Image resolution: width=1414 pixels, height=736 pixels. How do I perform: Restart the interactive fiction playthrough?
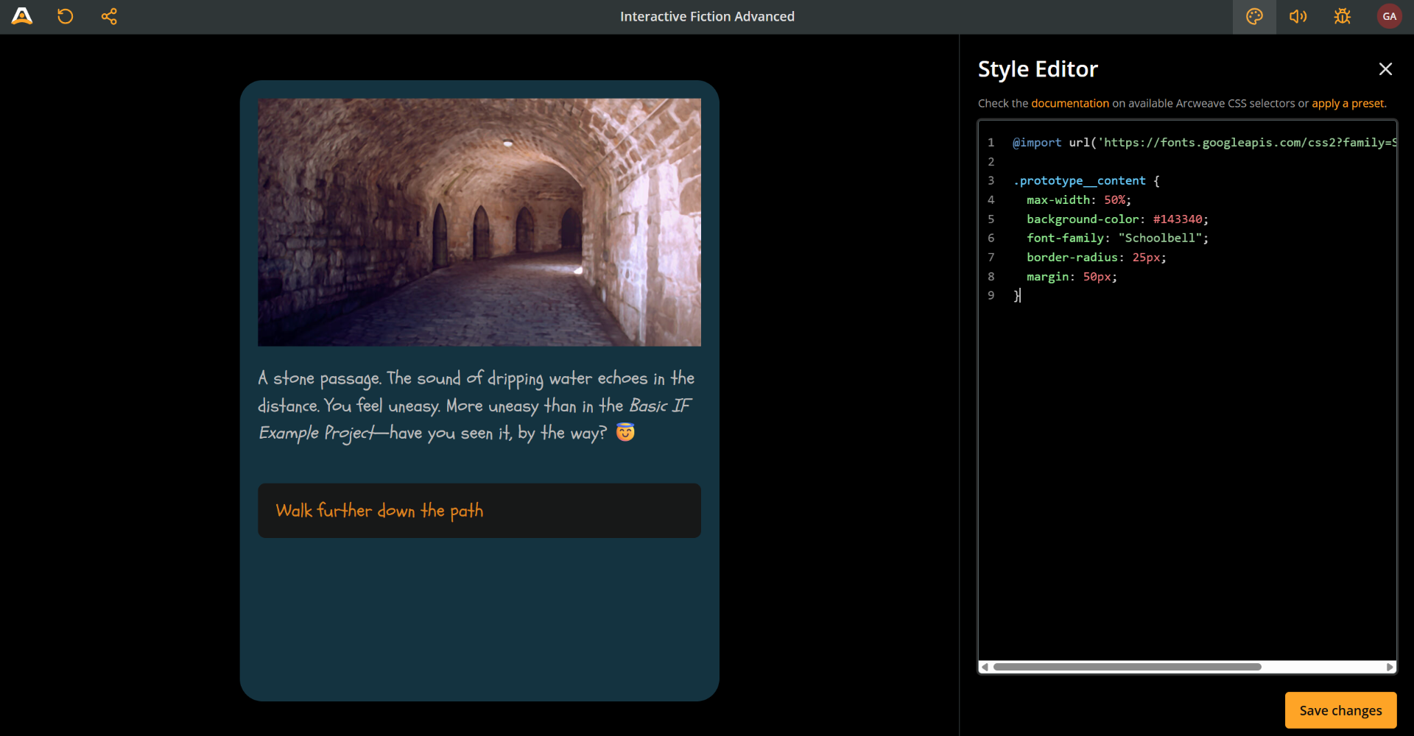coord(65,16)
